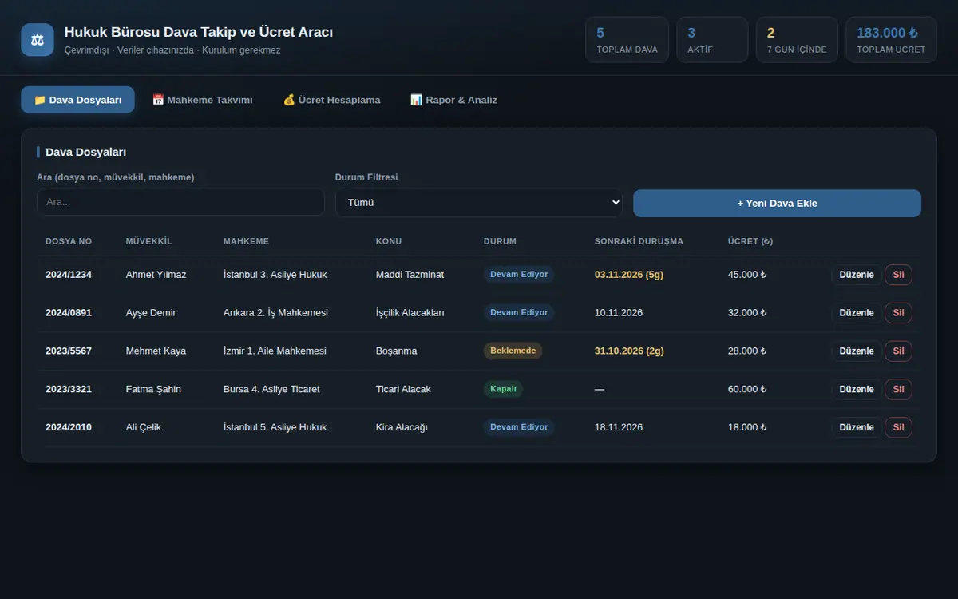Image resolution: width=958 pixels, height=599 pixels.
Task: Click the Müvekkil column header
Action: coord(149,241)
